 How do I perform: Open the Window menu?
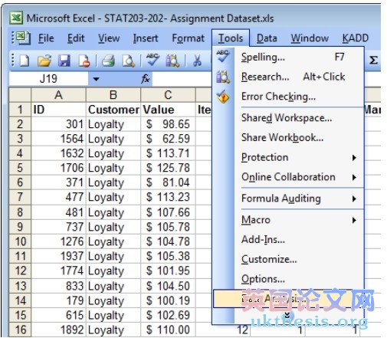(310, 38)
